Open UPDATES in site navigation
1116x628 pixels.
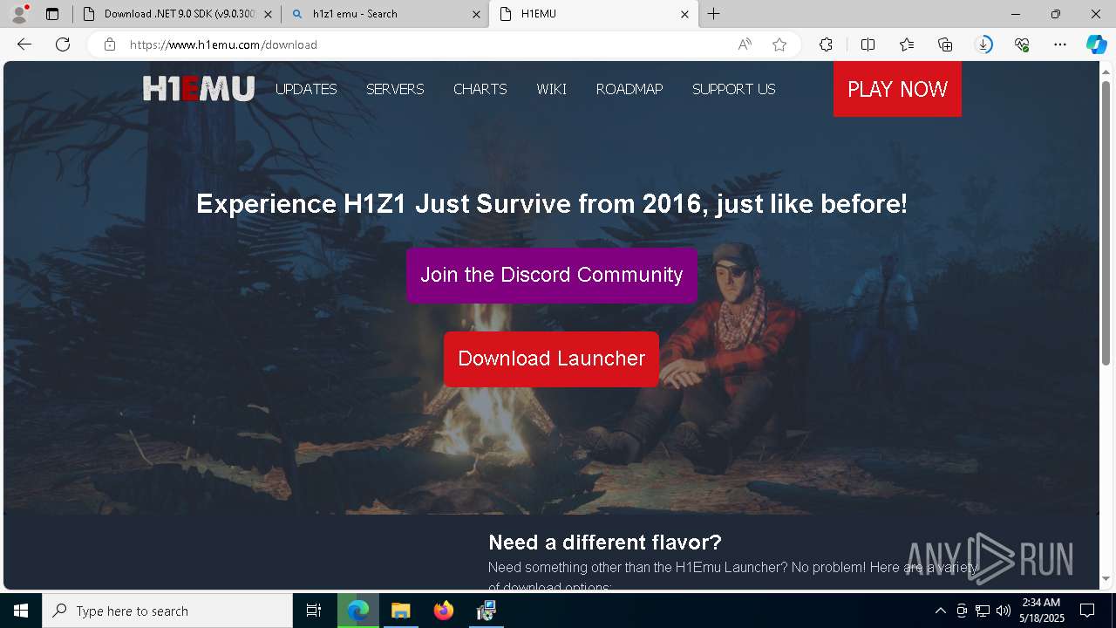(306, 89)
